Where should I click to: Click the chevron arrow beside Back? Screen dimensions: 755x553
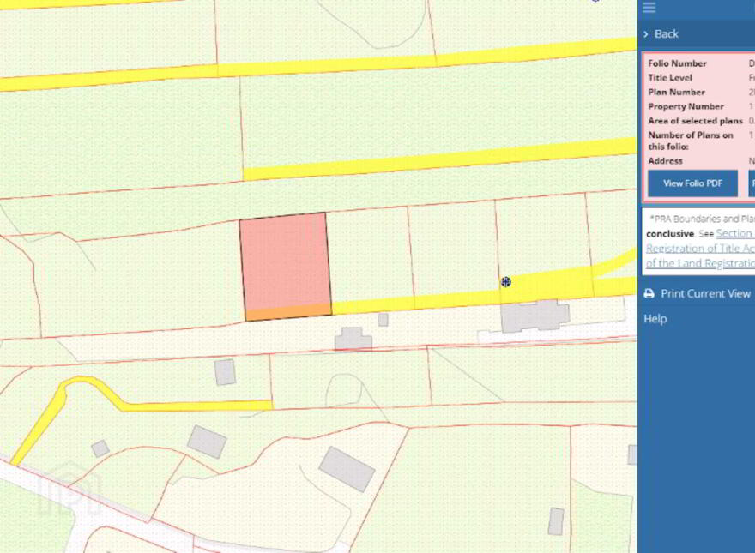(646, 34)
